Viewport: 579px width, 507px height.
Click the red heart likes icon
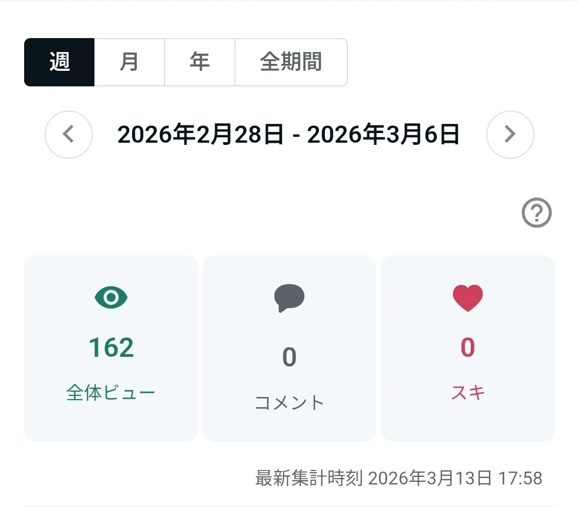pos(467,298)
